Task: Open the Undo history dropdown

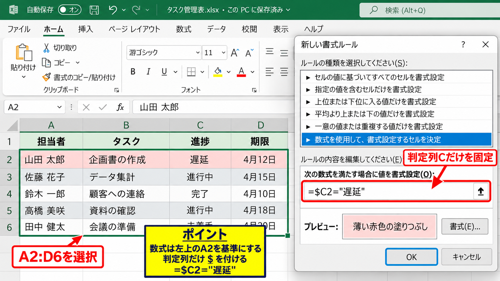Action: (124, 10)
